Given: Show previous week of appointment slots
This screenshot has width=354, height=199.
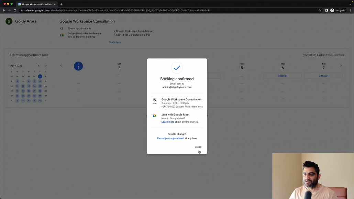Looking at the screenshot, I should (61, 66).
